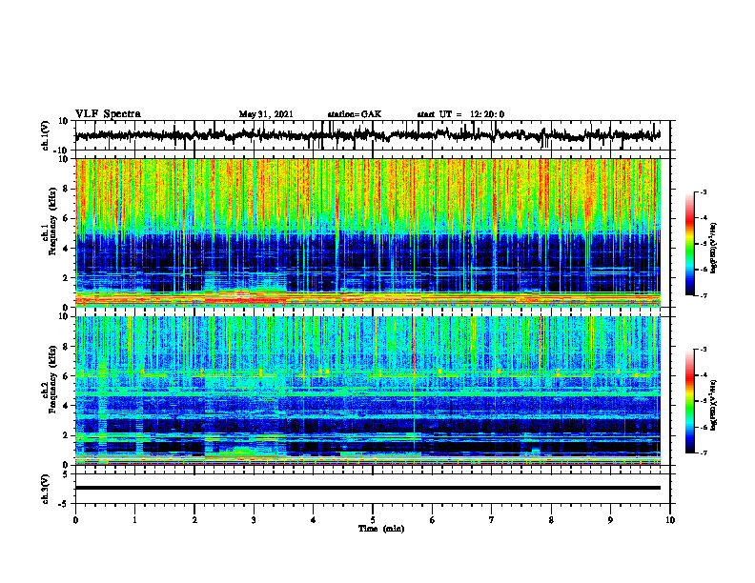This screenshot has height=583, width=755.
Task: Click time axis tick label '1'
Action: coord(134,520)
